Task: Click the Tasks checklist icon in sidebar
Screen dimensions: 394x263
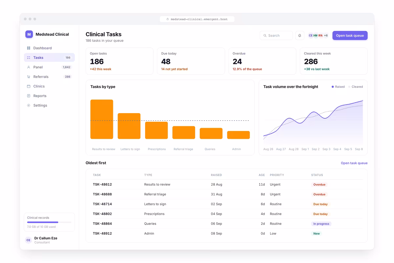Action: tap(29, 58)
